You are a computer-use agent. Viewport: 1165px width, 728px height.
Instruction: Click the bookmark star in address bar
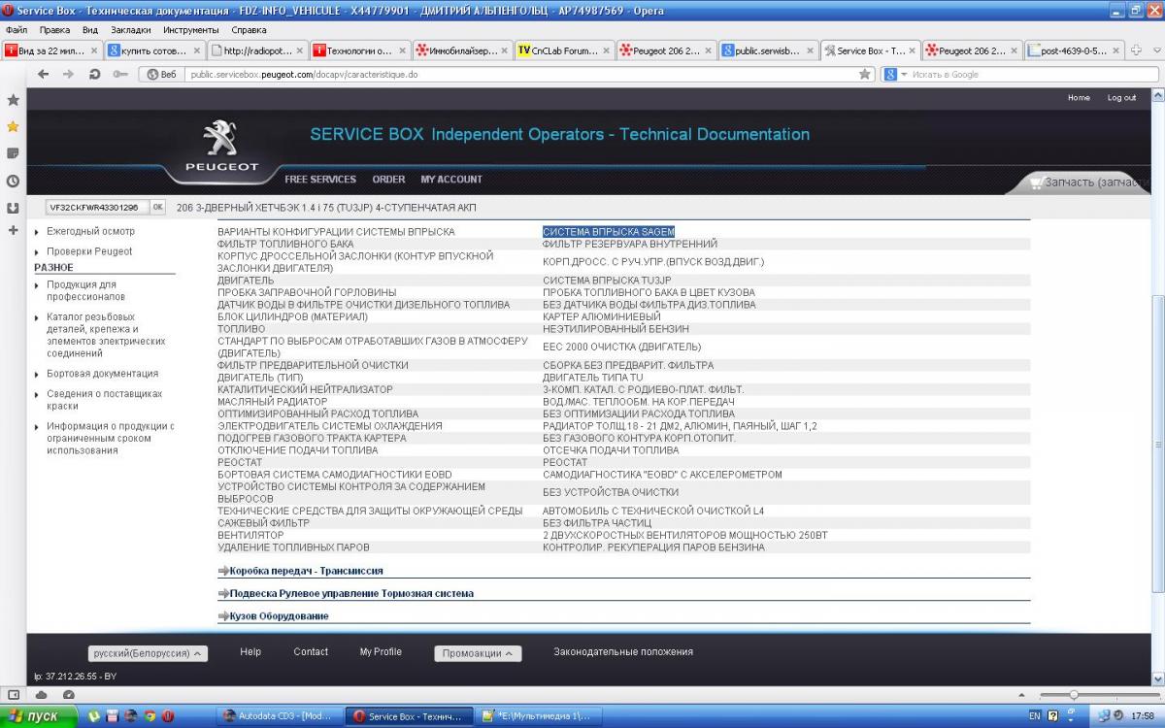(865, 74)
